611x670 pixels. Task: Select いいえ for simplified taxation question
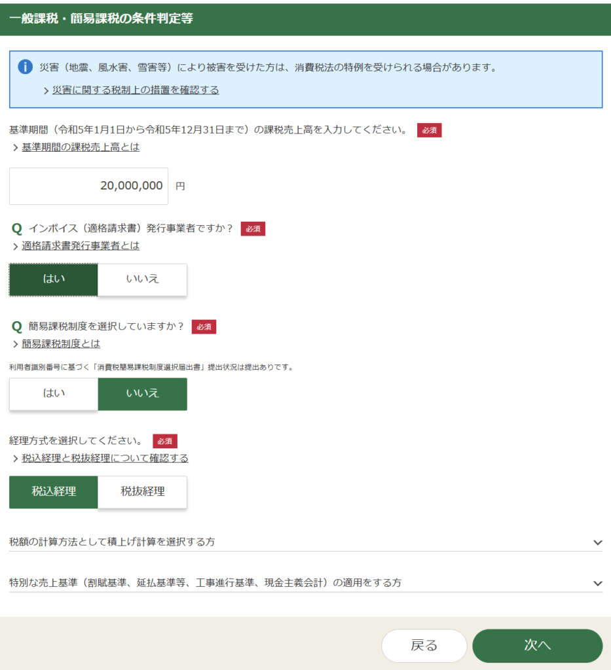[x=142, y=394]
